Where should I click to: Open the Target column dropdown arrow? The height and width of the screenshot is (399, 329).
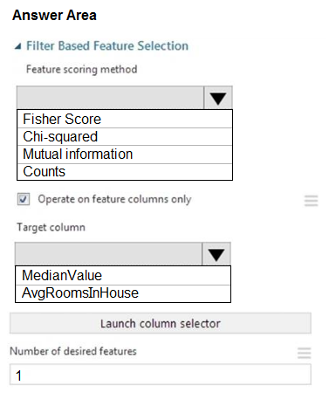pos(216,254)
